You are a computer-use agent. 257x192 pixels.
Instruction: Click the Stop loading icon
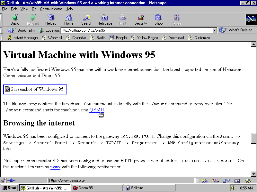tap(177, 20)
